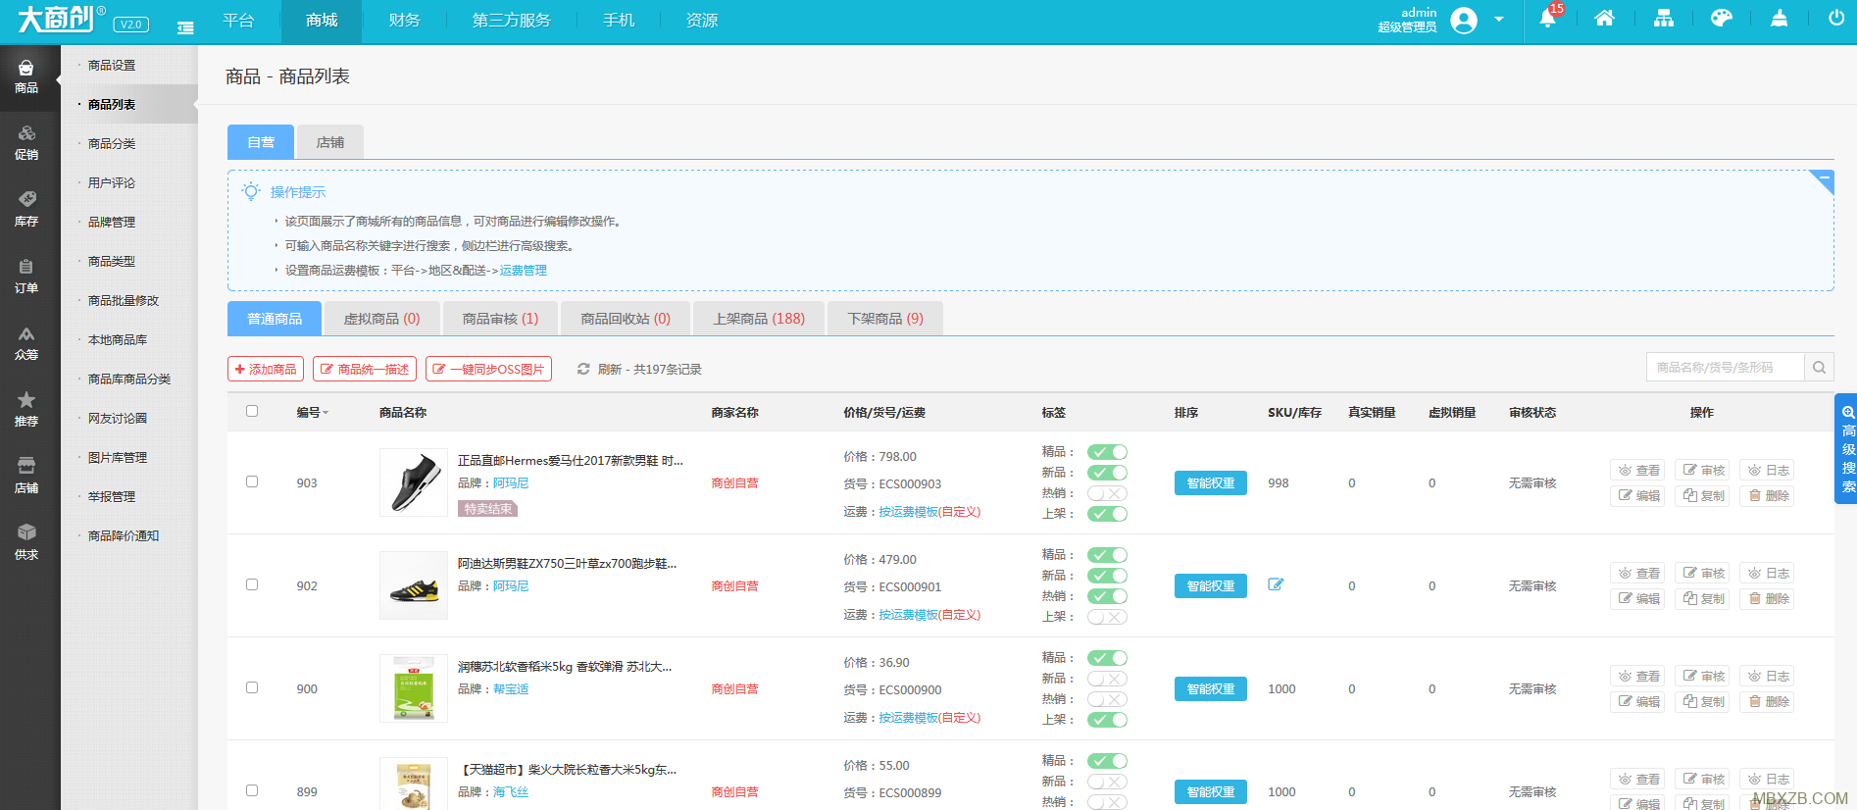Viewport: 1857px width, 810px height.
Task: Switch to 第三方服务 top menu
Action: click(511, 21)
